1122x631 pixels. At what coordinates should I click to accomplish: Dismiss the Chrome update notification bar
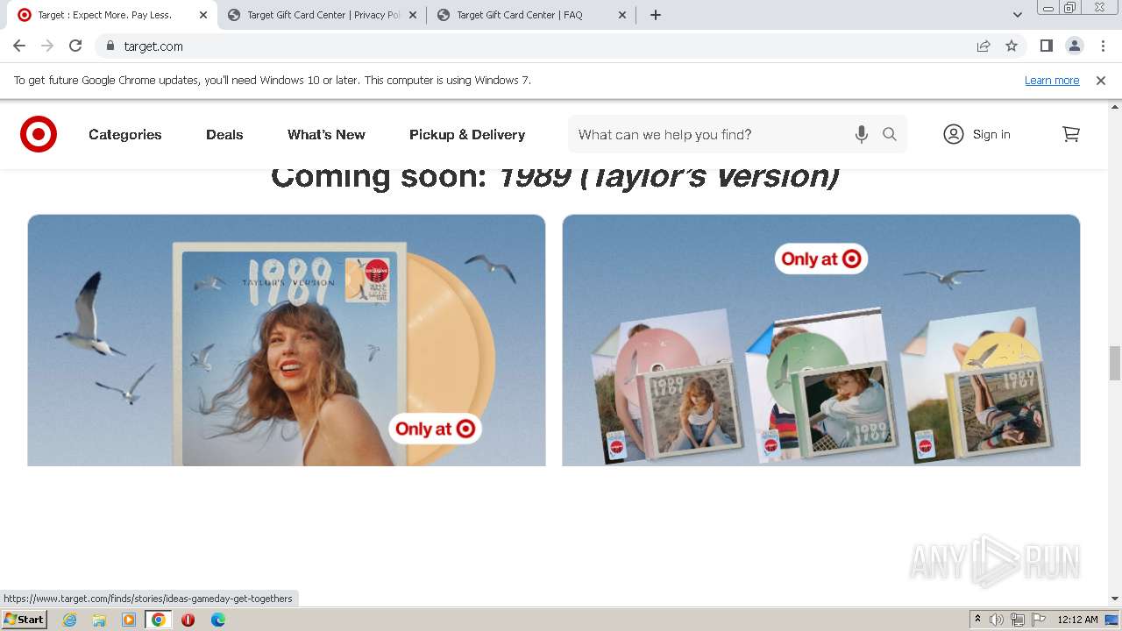point(1101,80)
